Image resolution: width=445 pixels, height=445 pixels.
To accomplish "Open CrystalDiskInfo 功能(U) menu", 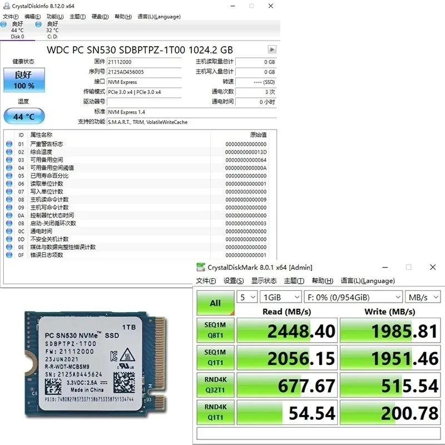I will click(x=55, y=17).
